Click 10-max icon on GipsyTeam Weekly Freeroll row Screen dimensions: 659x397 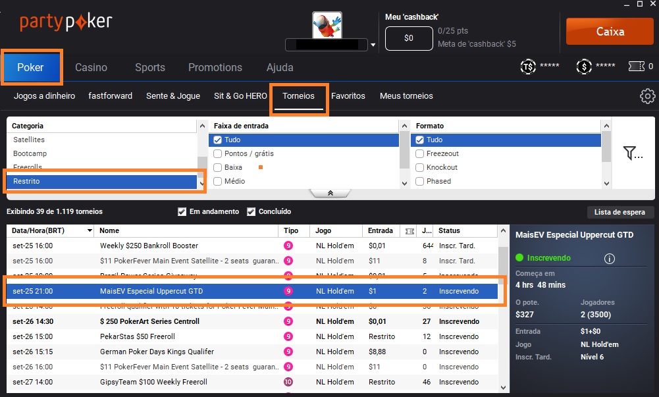coord(288,382)
